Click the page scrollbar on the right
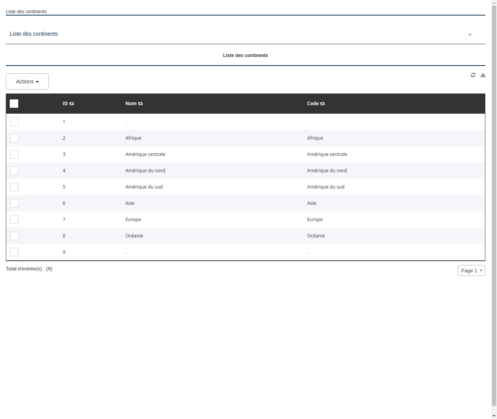This screenshot has width=497, height=419. pos(494,209)
